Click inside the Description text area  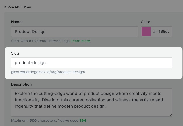tap(92, 103)
